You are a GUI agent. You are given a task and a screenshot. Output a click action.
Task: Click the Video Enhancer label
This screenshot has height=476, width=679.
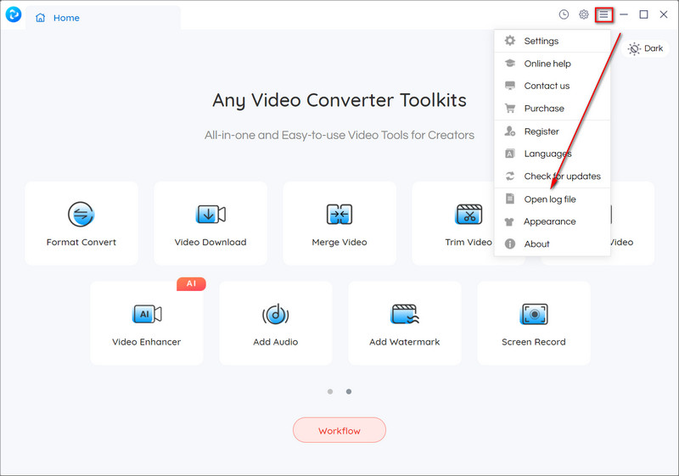tap(147, 342)
